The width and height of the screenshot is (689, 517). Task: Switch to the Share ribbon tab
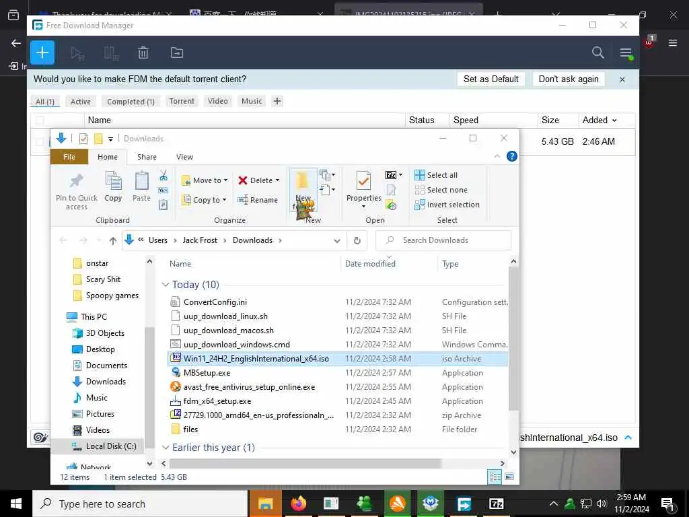147,157
